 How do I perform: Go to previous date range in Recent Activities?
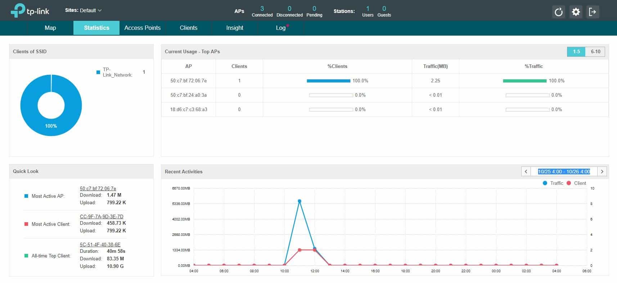coord(526,172)
